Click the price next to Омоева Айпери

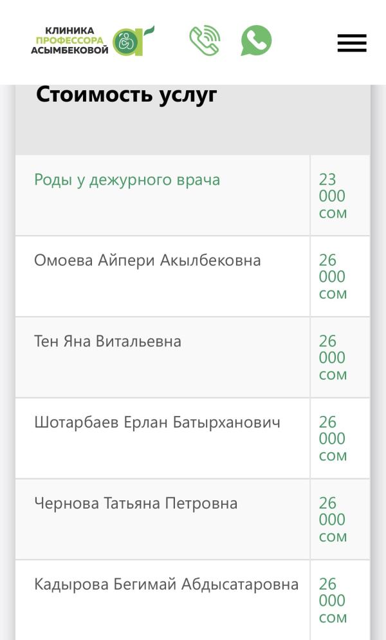[x=333, y=277]
